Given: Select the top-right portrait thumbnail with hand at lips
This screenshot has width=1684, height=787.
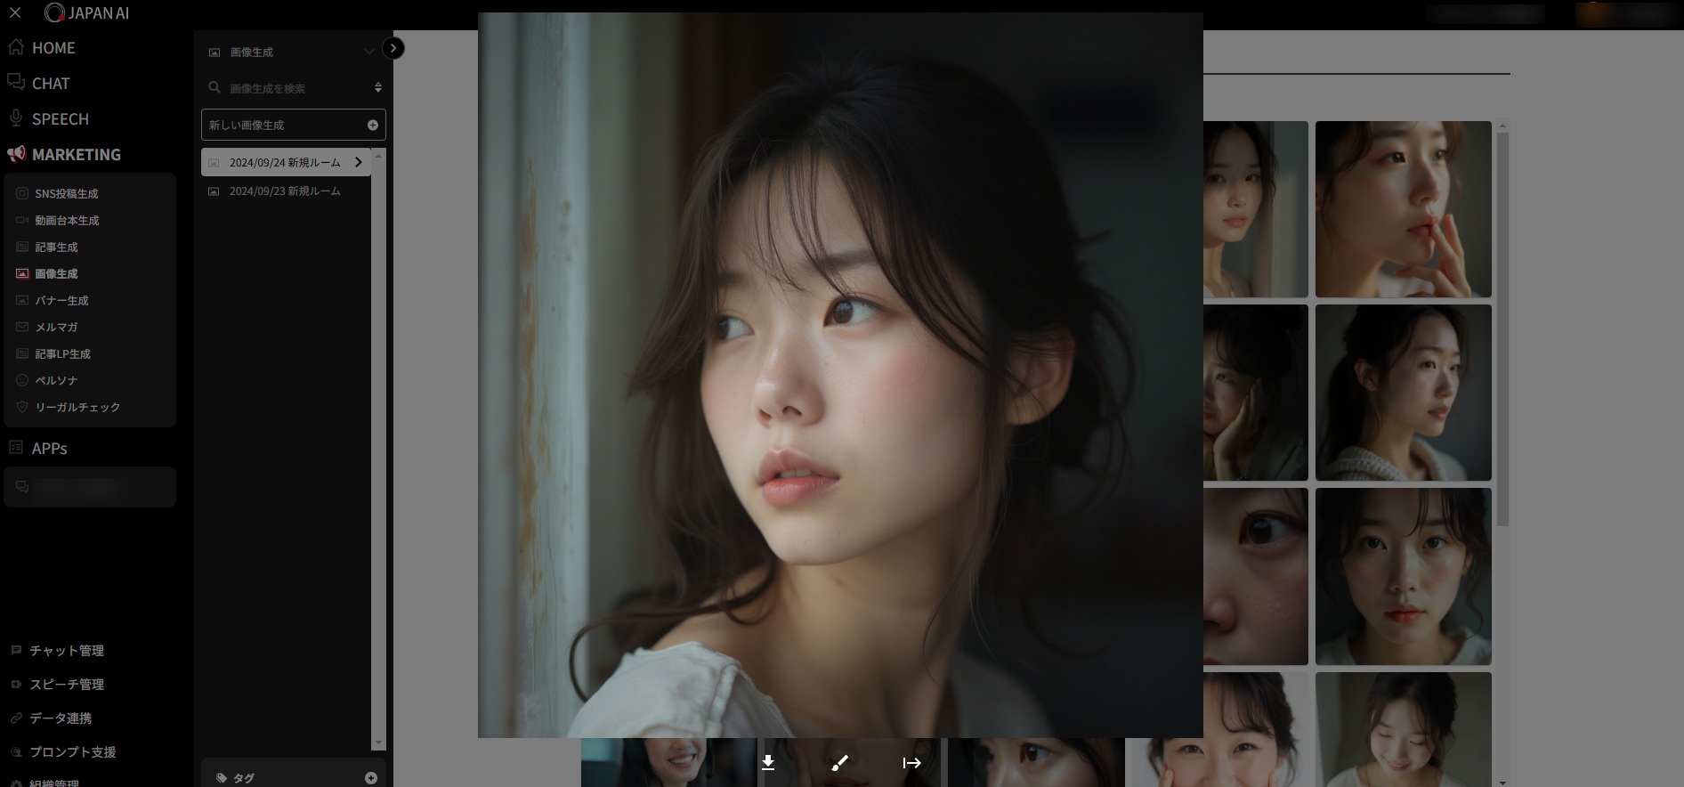Looking at the screenshot, I should click(x=1403, y=209).
